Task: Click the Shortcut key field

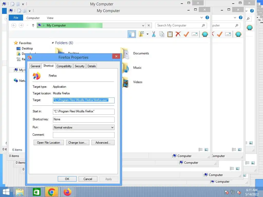Action: tap(83, 120)
